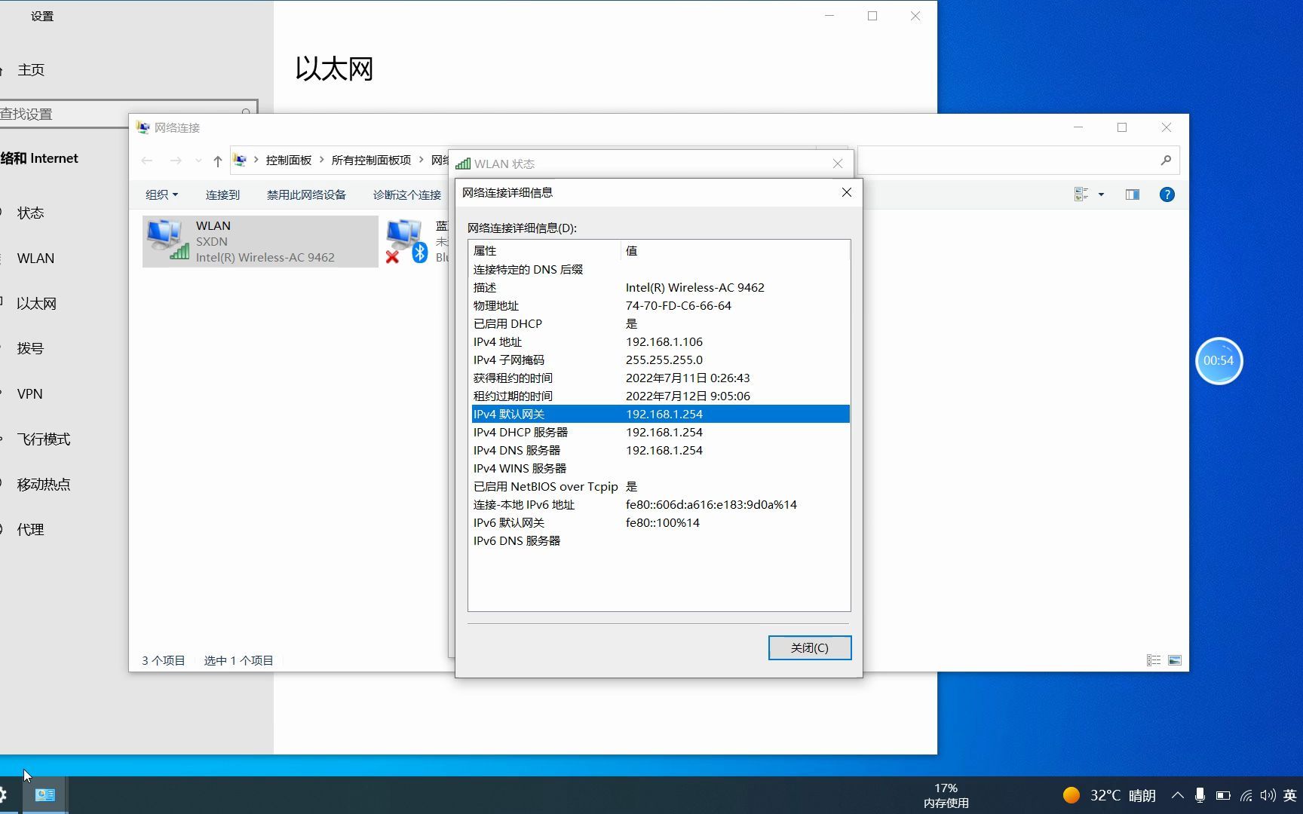Image resolution: width=1303 pixels, height=814 pixels.
Task: Select the 描述 row
Action: click(x=661, y=287)
